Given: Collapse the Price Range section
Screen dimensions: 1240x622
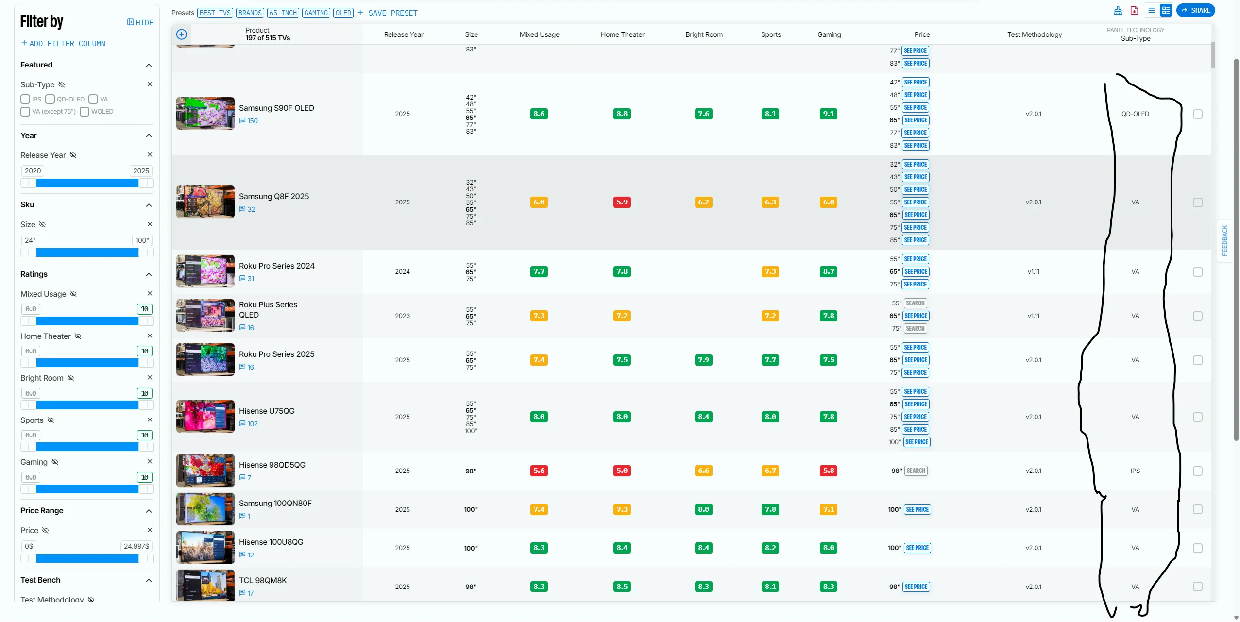Looking at the screenshot, I should (x=149, y=511).
